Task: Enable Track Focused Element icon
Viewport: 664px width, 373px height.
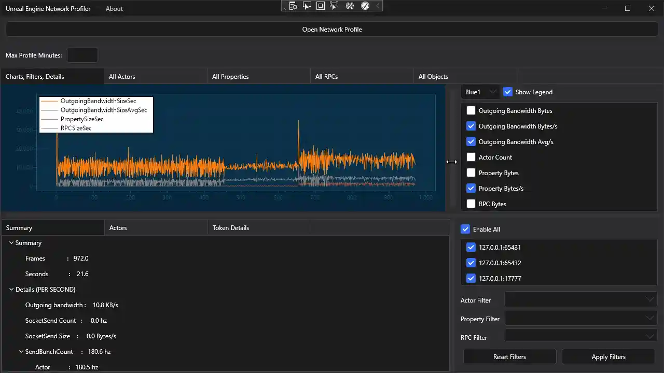Action: [334, 6]
